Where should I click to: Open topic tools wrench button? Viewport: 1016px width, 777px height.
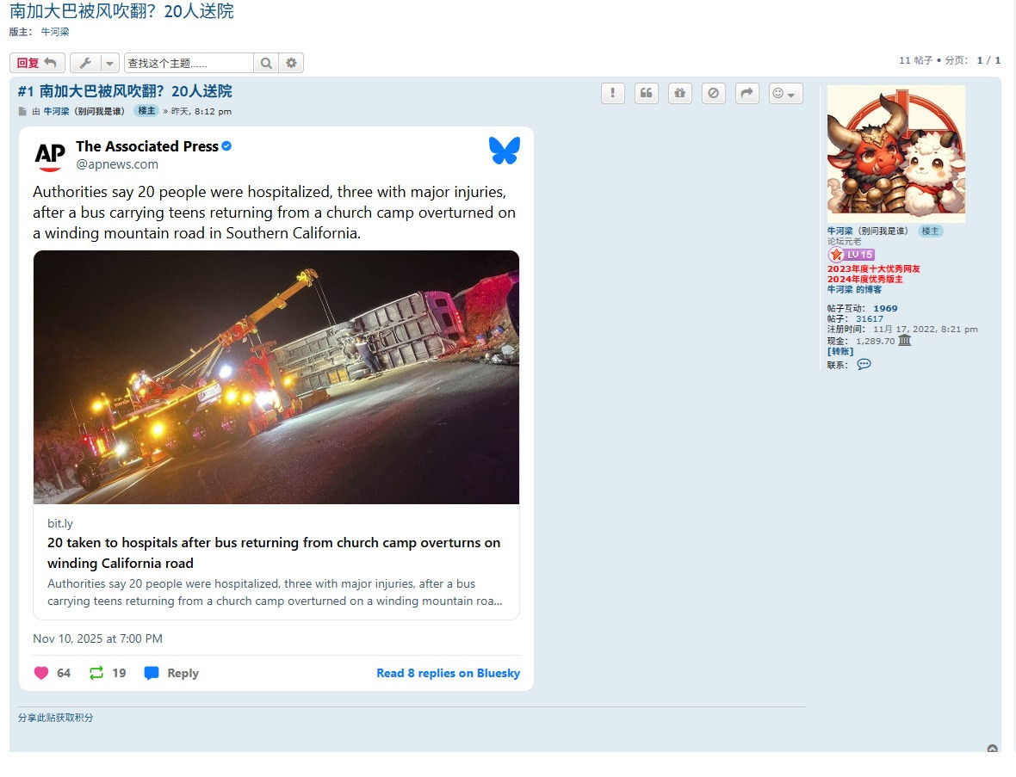(x=85, y=63)
